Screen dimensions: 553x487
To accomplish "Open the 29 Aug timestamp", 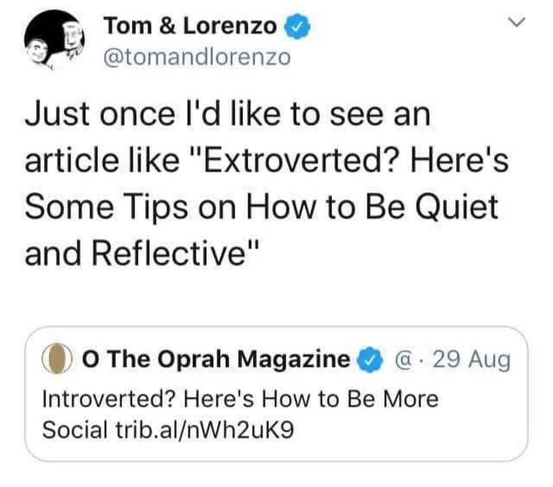I will [471, 360].
